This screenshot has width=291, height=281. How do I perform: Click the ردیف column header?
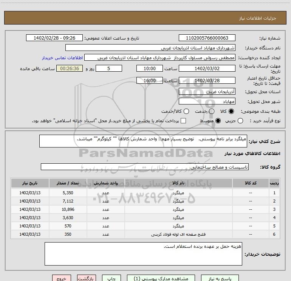(x=274, y=183)
